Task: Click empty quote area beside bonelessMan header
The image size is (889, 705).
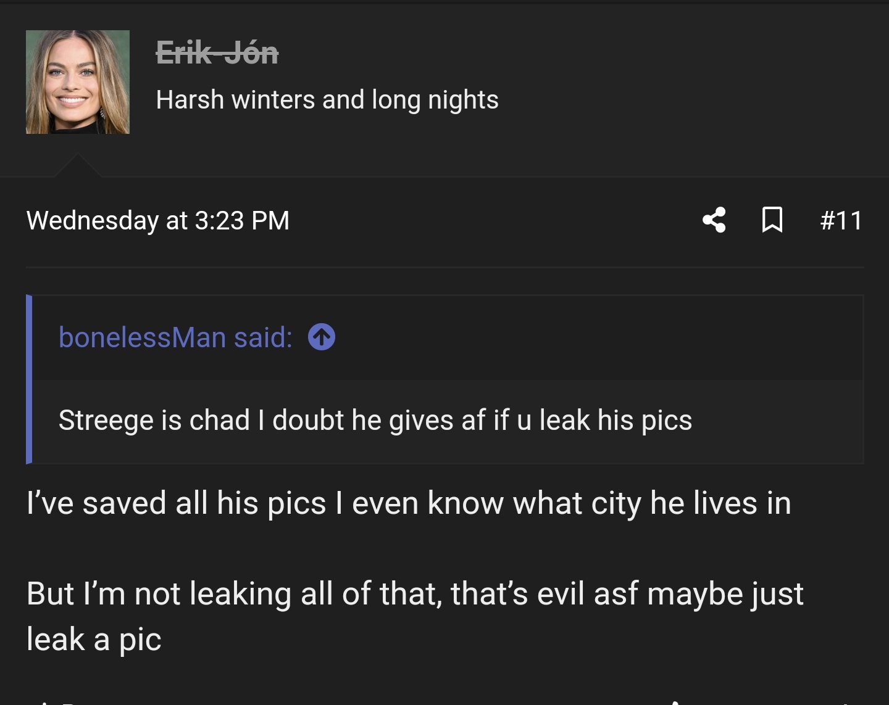Action: (593, 337)
